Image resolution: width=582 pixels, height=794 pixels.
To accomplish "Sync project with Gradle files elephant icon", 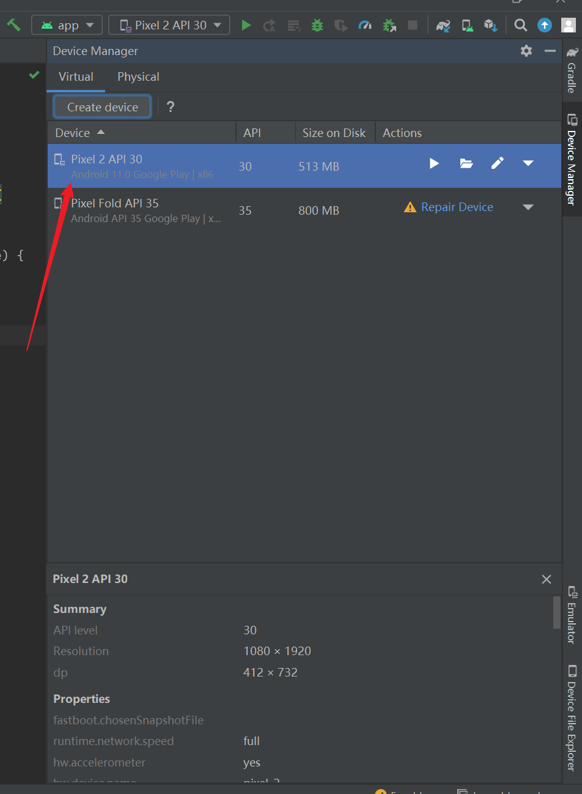I will click(443, 25).
